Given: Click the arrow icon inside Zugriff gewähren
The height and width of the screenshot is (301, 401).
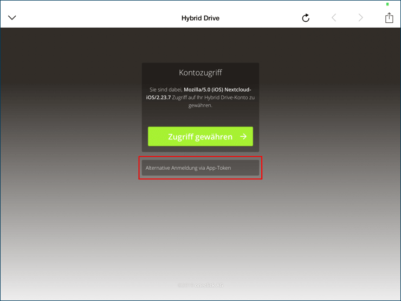Looking at the screenshot, I should 243,137.
